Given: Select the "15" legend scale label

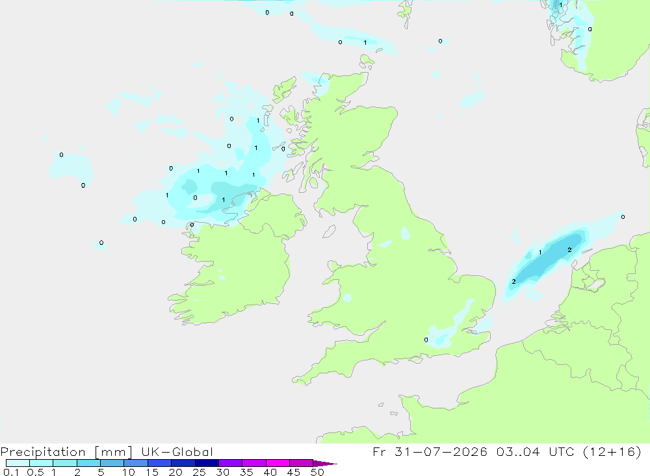Looking at the screenshot, I should click(x=152, y=472).
